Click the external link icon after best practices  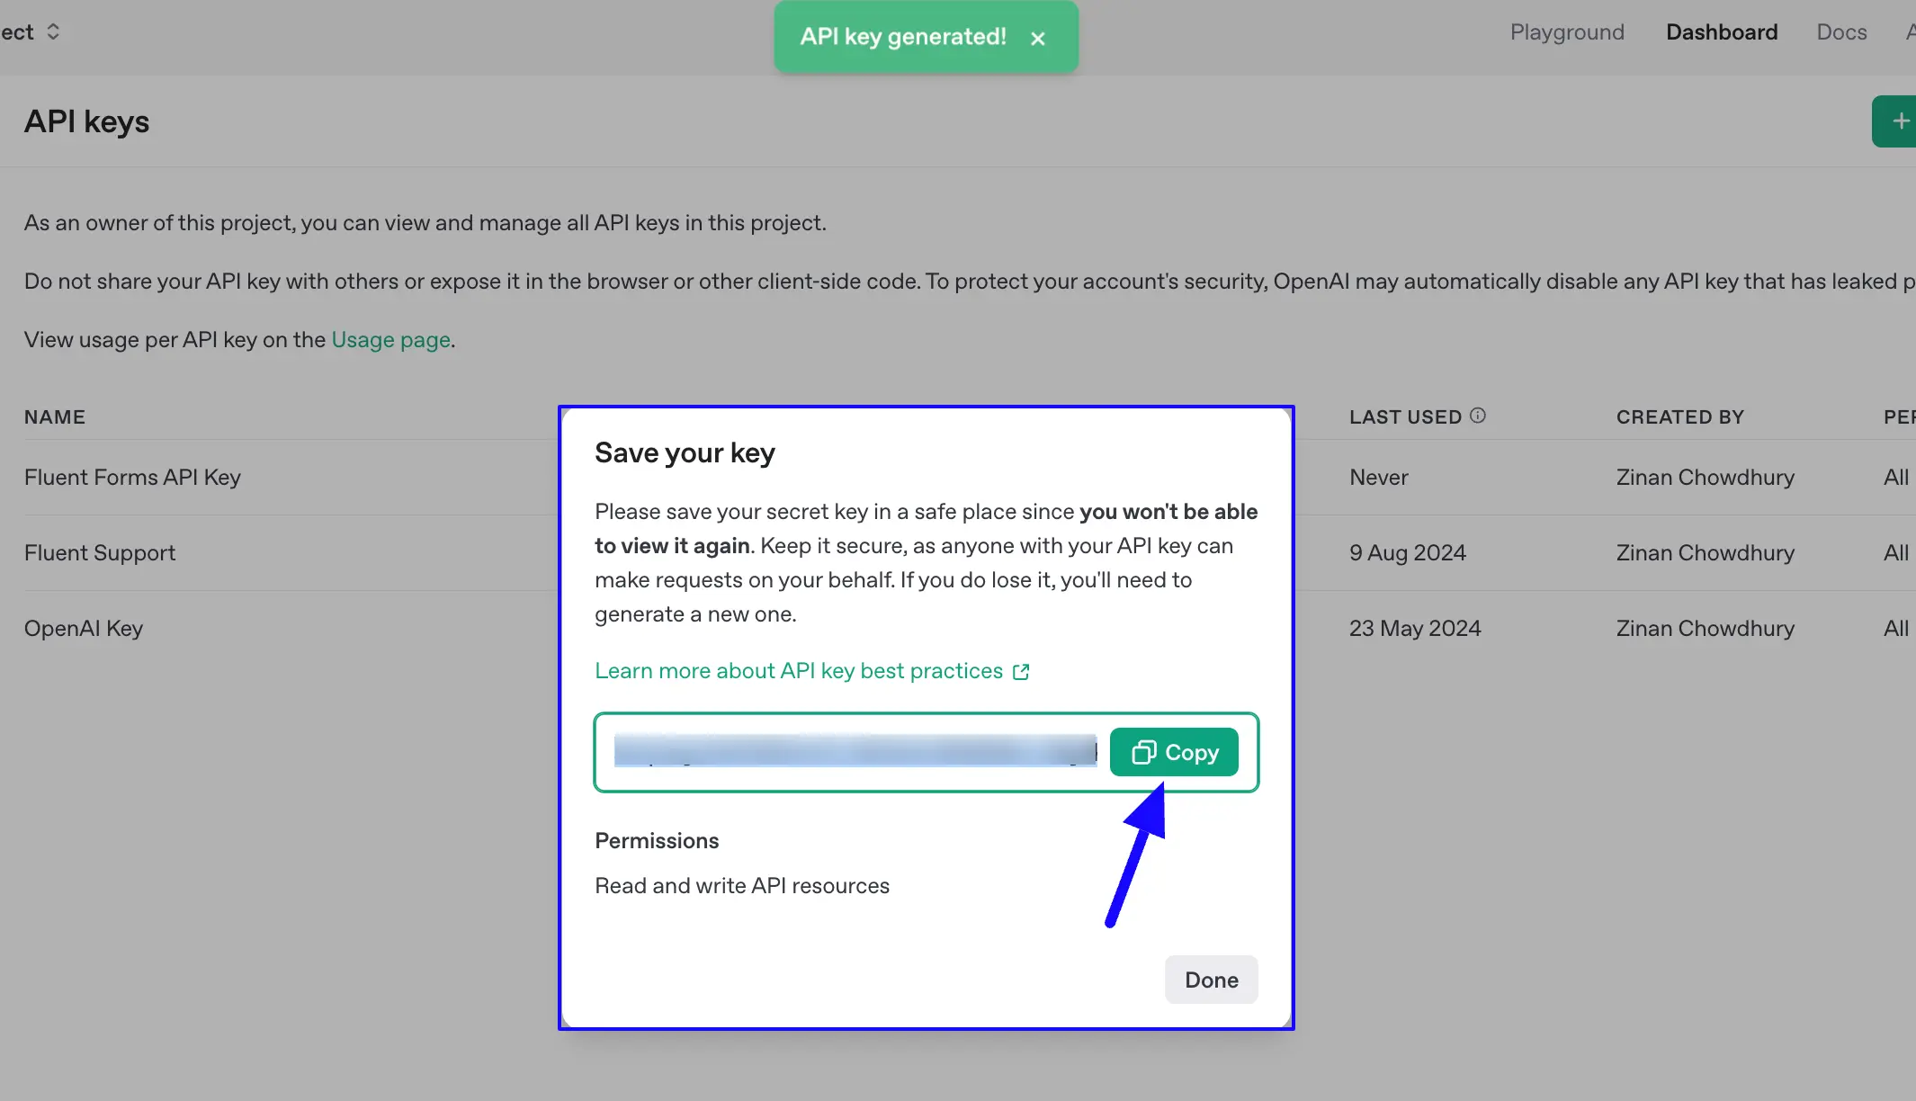coord(1021,671)
